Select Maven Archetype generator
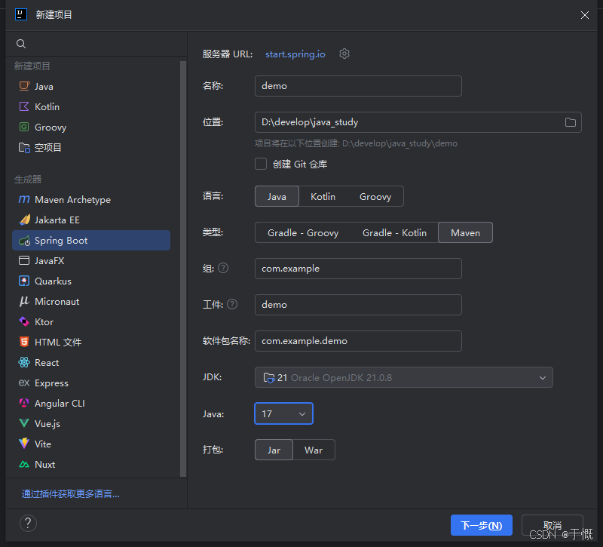 [x=91, y=199]
